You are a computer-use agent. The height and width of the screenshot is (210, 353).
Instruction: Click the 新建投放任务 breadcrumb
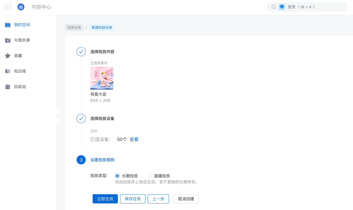coord(102,27)
